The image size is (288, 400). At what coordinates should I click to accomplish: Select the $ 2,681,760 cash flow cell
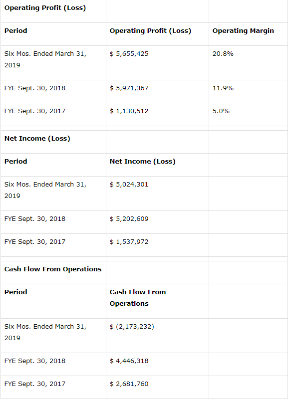[129, 384]
